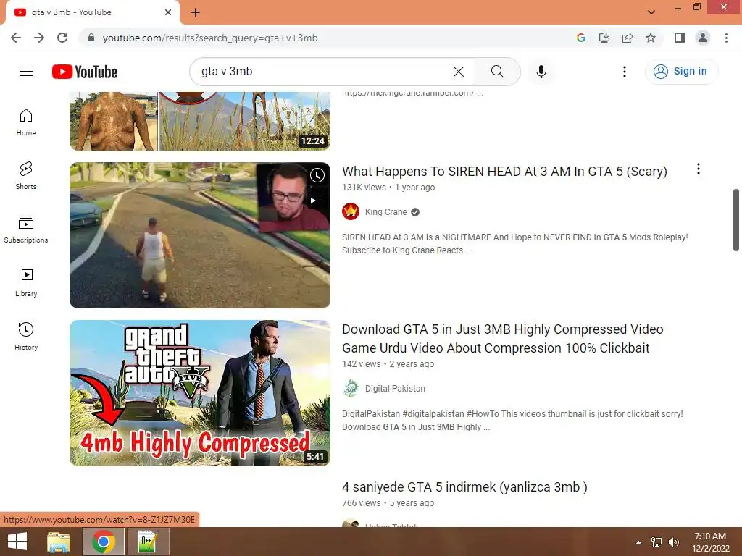Click the YouTube logo
This screenshot has width=742, height=556.
click(85, 72)
